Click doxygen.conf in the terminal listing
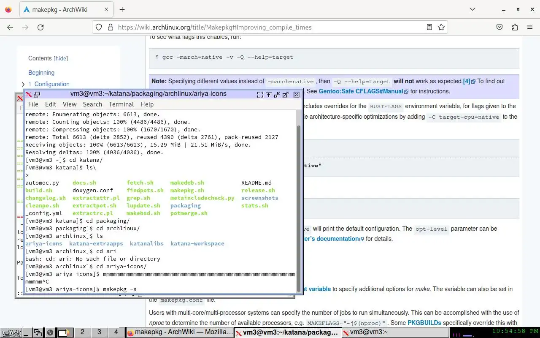This screenshot has width=540, height=338. 93,191
